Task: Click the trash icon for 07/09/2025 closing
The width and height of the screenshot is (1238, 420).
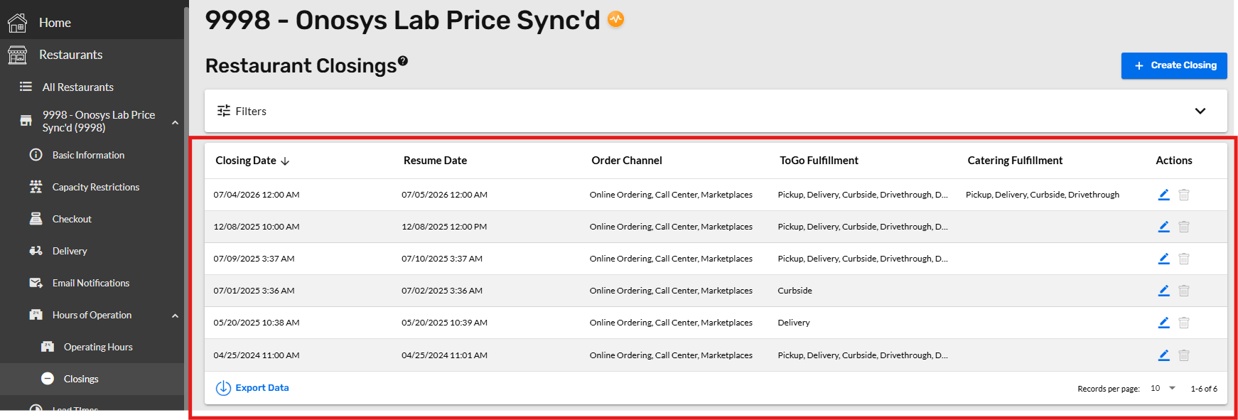Action: 1184,259
